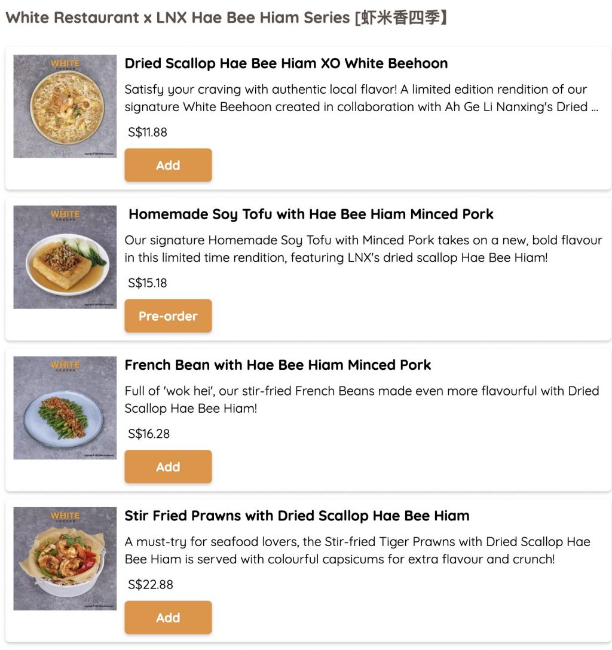The width and height of the screenshot is (612, 650).
Task: Click the S$11.88 price label
Action: [148, 132]
